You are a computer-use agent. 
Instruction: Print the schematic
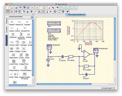pos(32,8)
